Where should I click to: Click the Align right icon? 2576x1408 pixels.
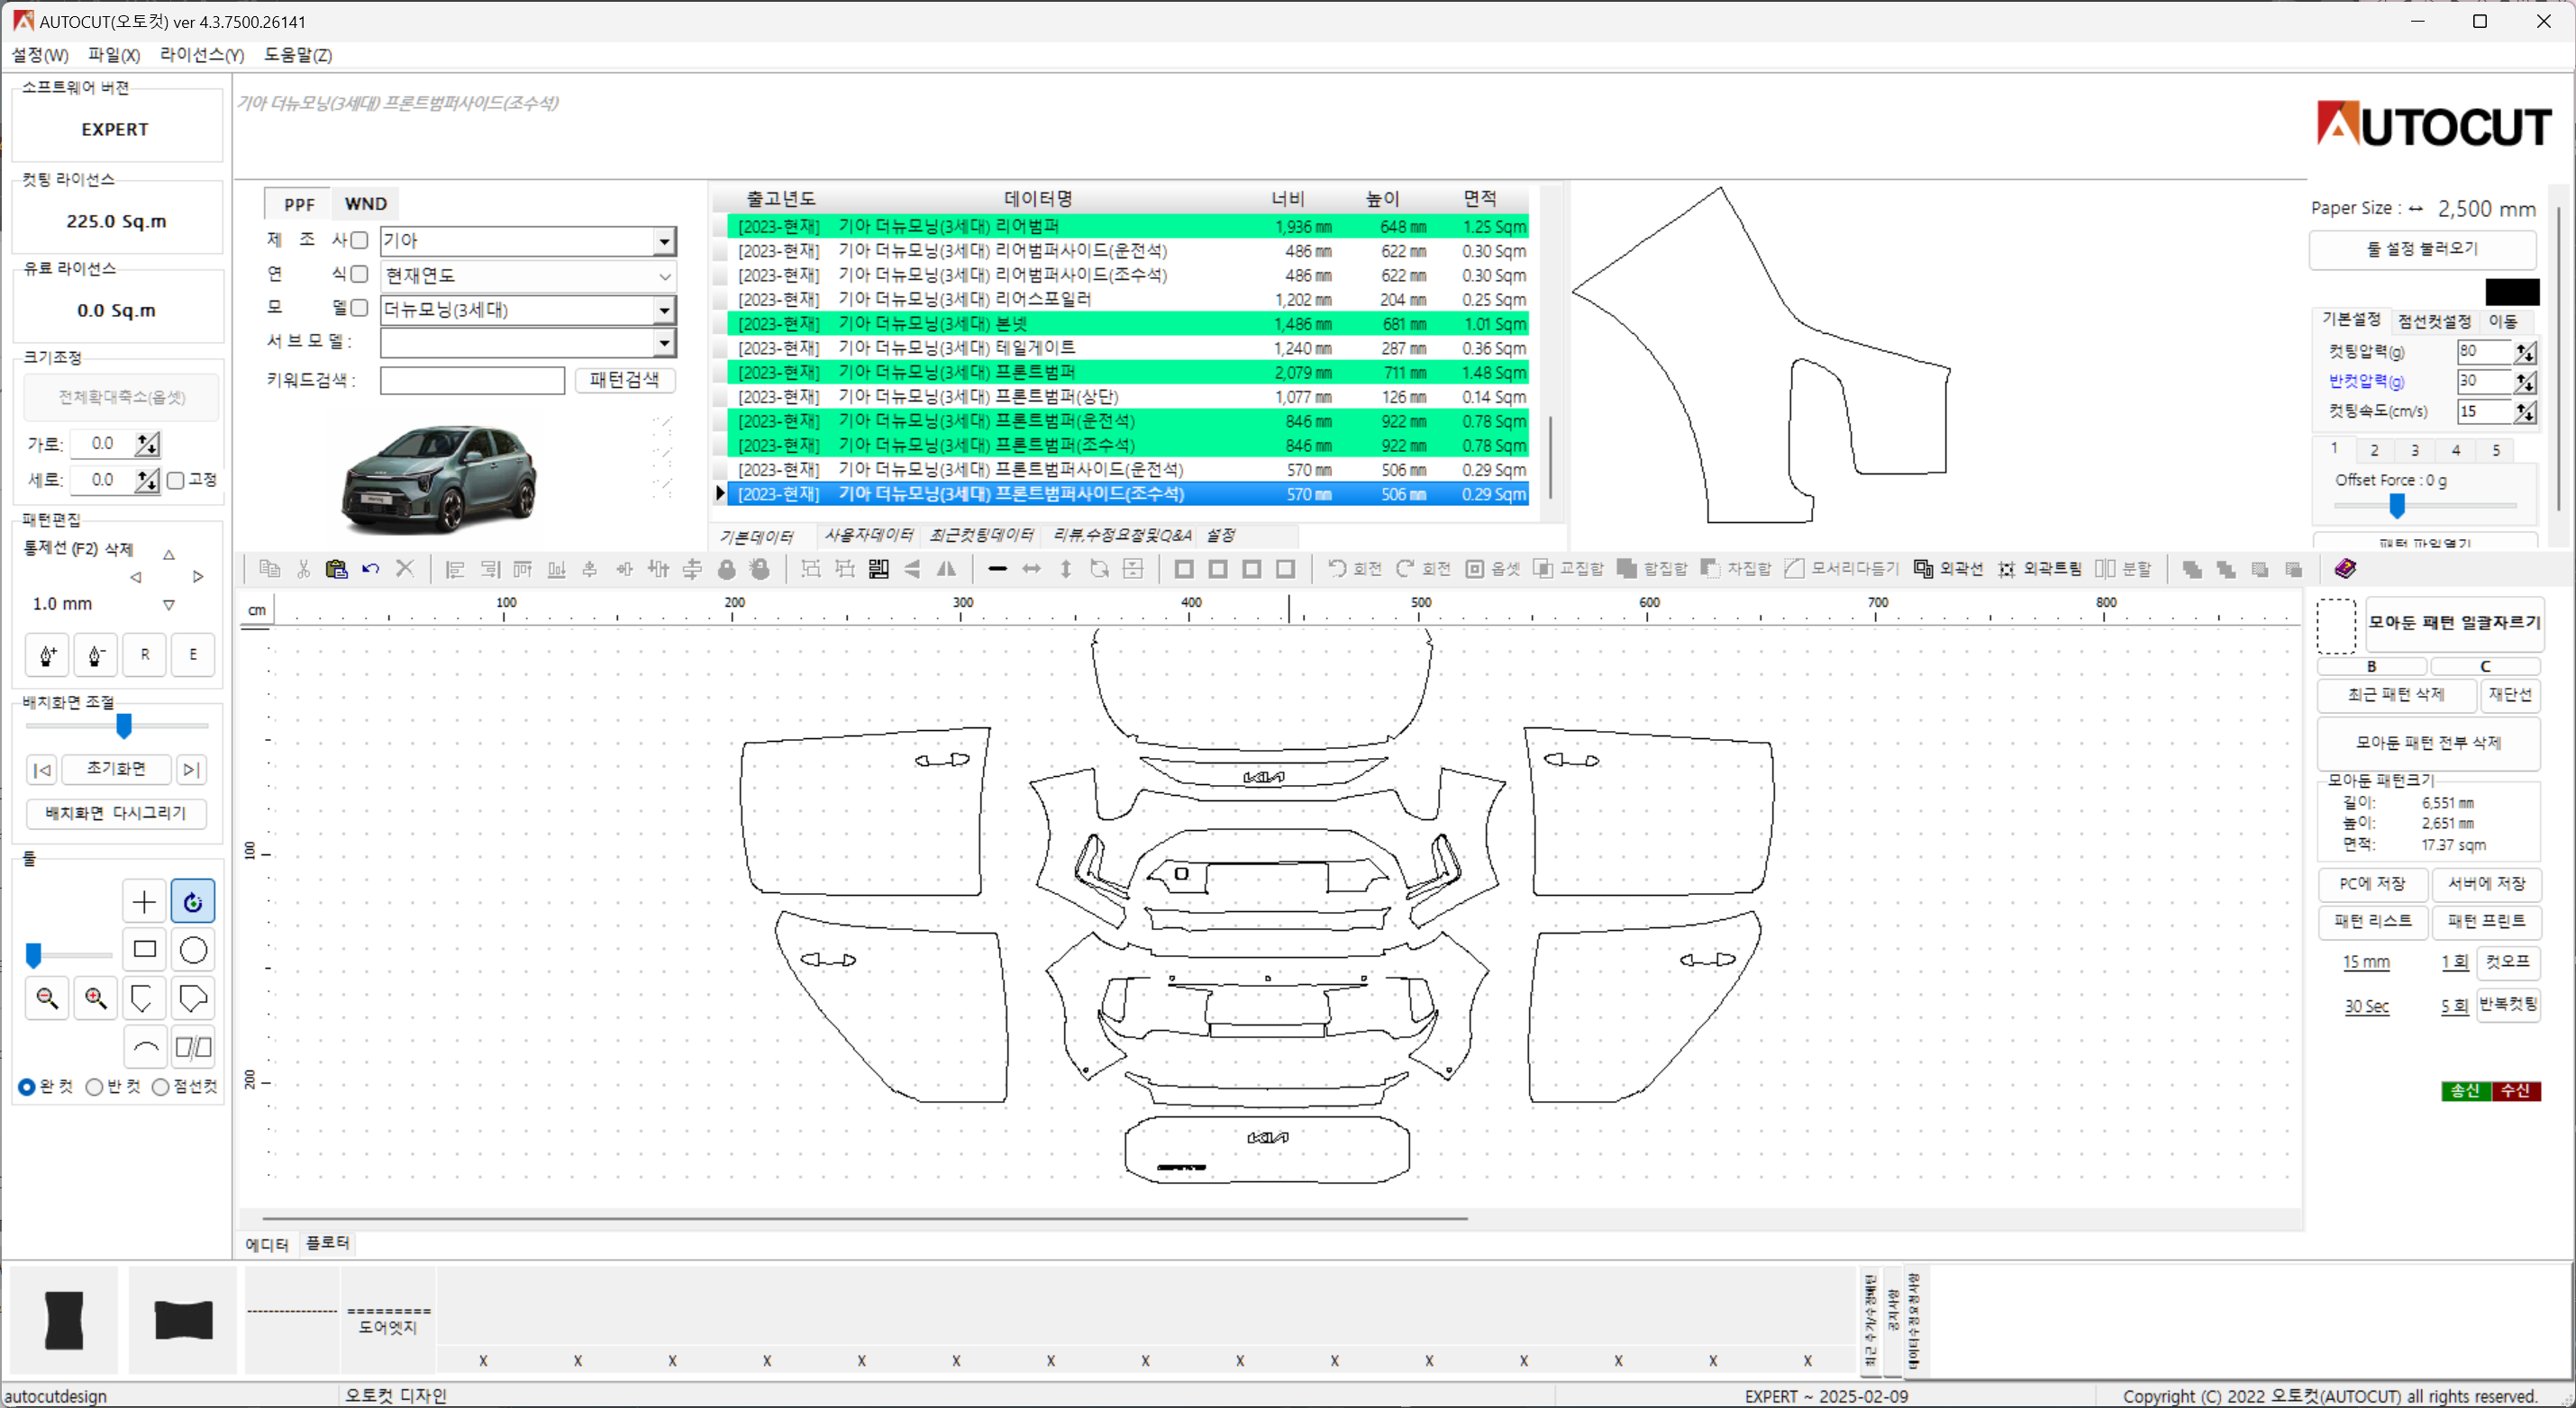pos(489,569)
